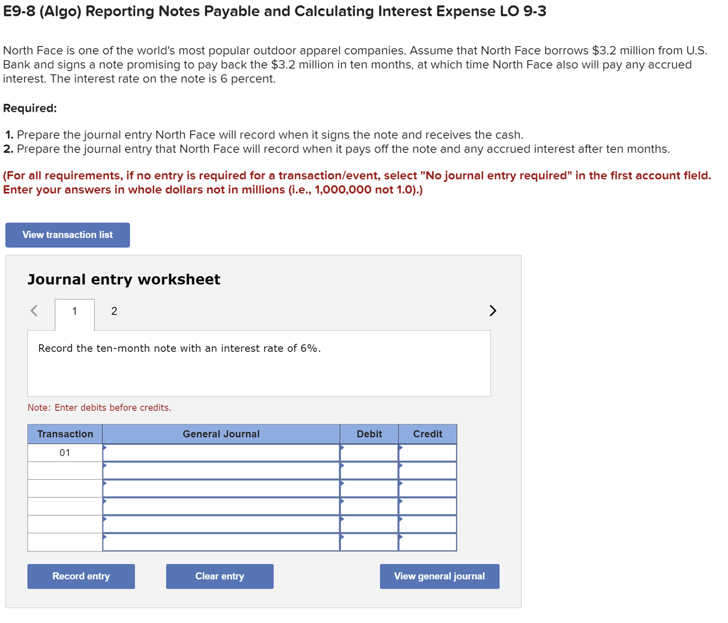
Task: Click the View transaction list button
Action: pyautogui.click(x=67, y=235)
